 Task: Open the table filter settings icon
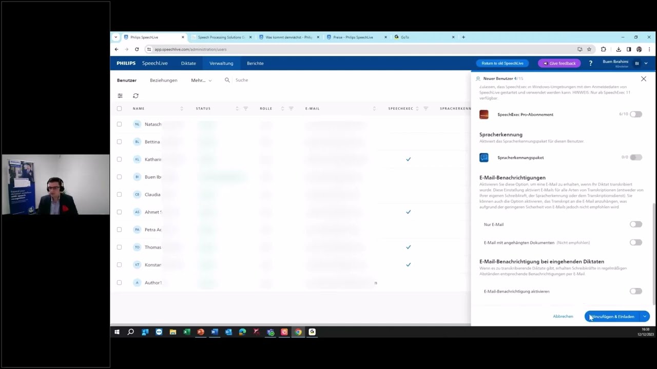[x=120, y=96]
